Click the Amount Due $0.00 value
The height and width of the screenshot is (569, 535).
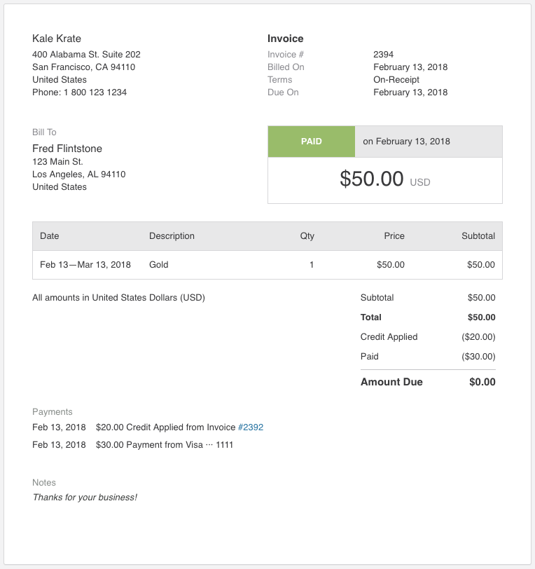pyautogui.click(x=482, y=382)
